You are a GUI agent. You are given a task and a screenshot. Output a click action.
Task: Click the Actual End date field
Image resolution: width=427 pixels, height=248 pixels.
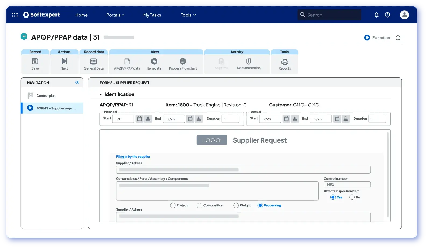tap(321, 119)
